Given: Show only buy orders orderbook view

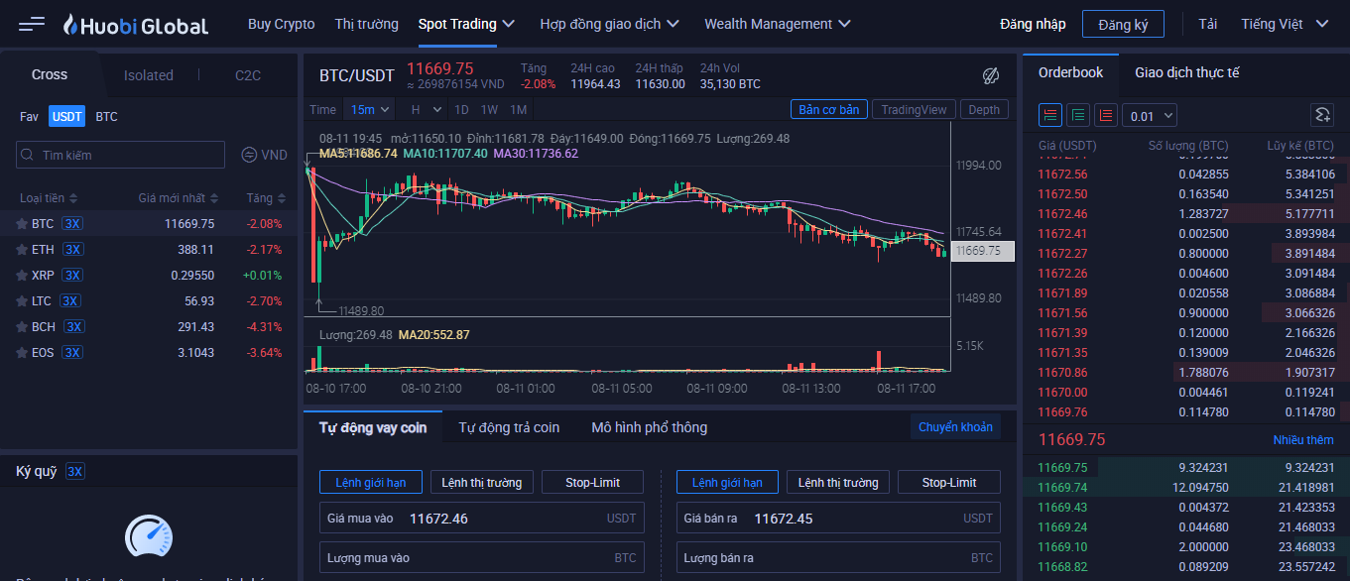Looking at the screenshot, I should click(1078, 116).
